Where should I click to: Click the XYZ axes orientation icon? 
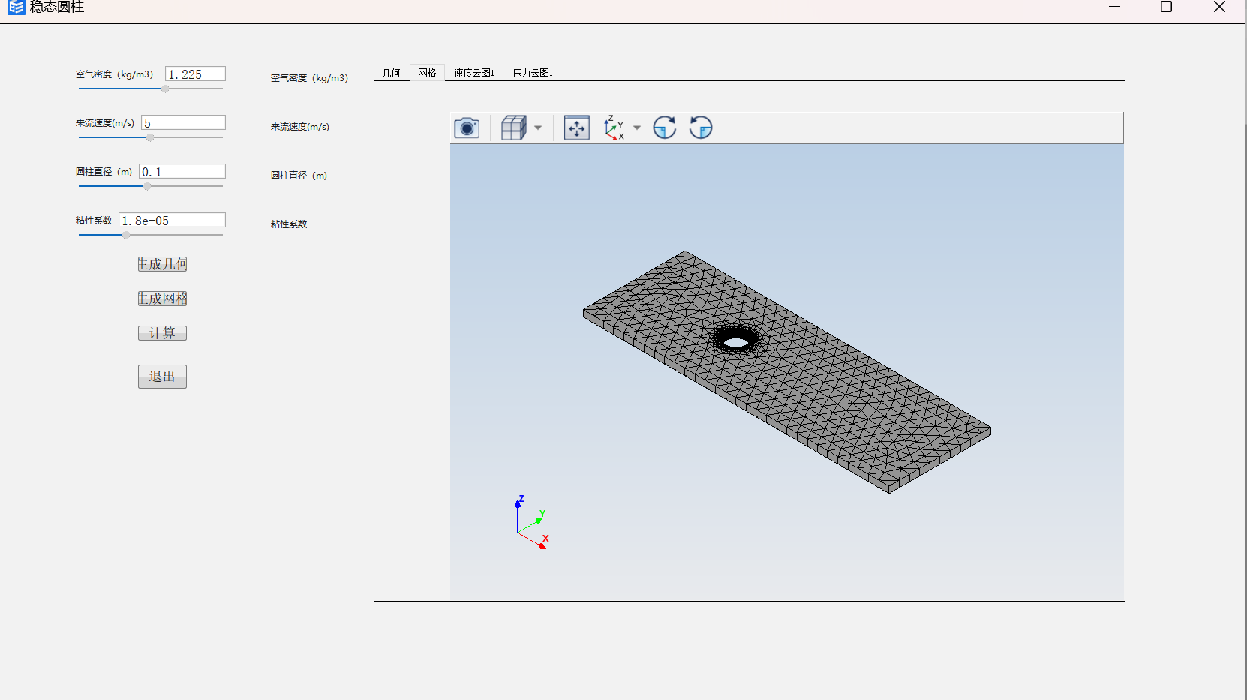pos(614,128)
